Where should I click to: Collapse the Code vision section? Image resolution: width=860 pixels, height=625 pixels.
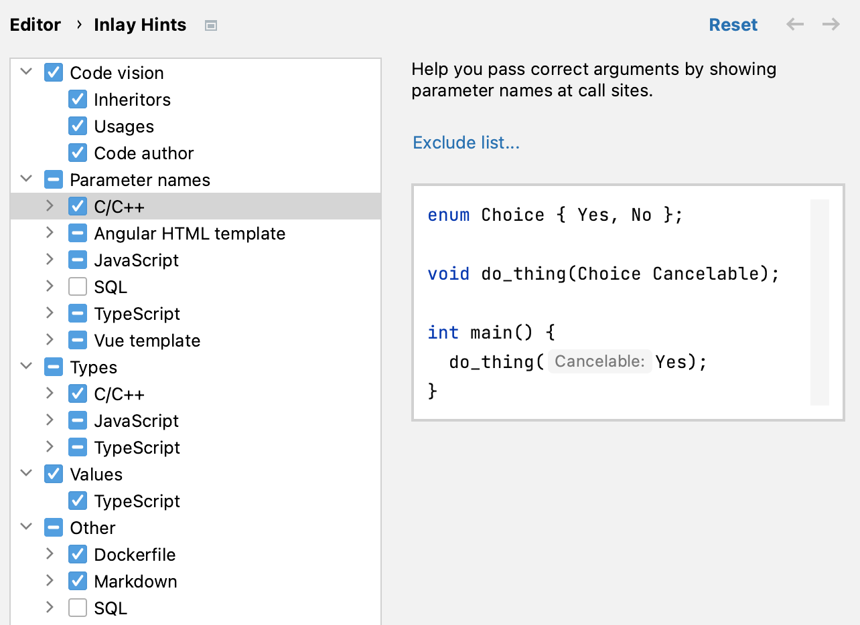point(25,72)
